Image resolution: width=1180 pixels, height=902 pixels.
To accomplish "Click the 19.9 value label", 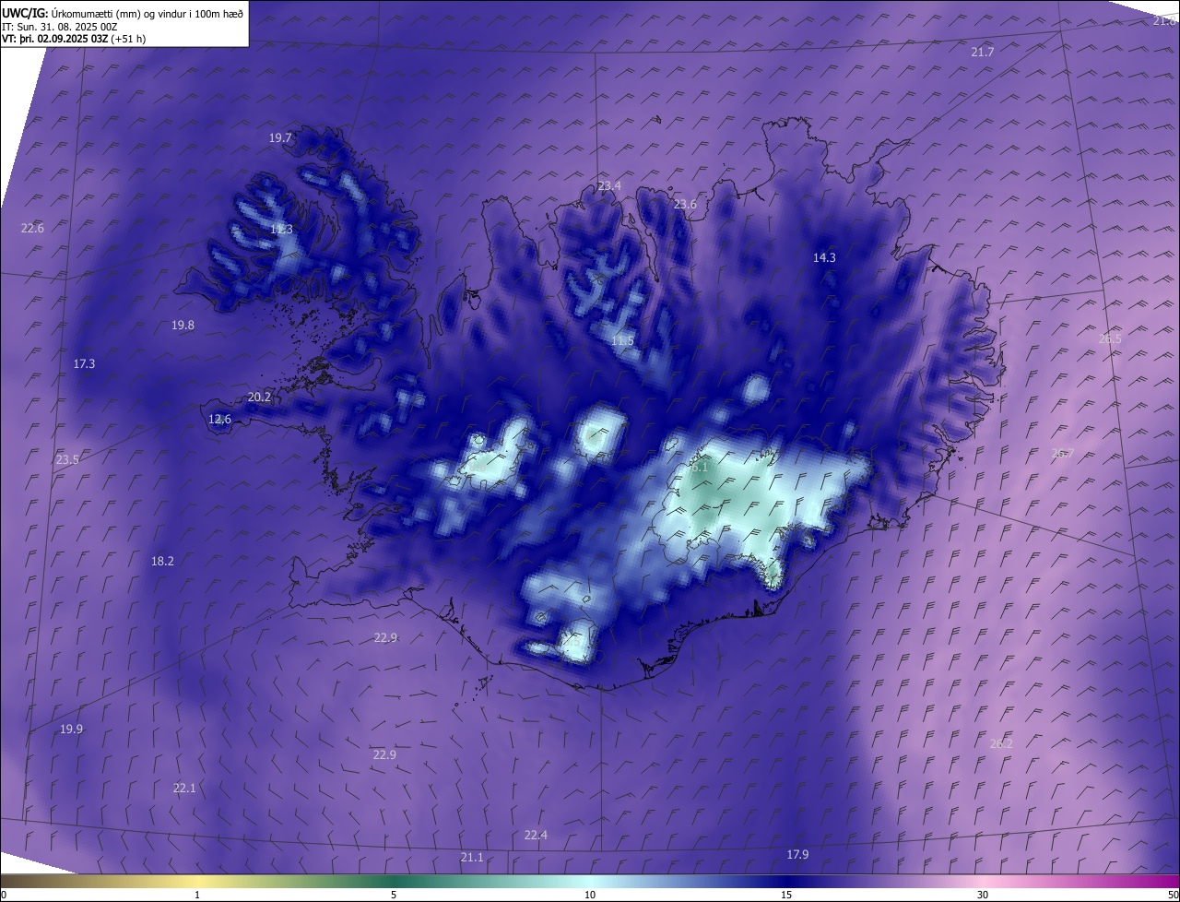I will pyautogui.click(x=71, y=730).
